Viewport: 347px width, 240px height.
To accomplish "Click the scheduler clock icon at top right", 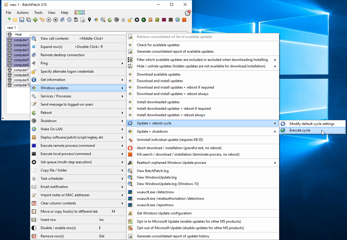I will click(x=187, y=13).
